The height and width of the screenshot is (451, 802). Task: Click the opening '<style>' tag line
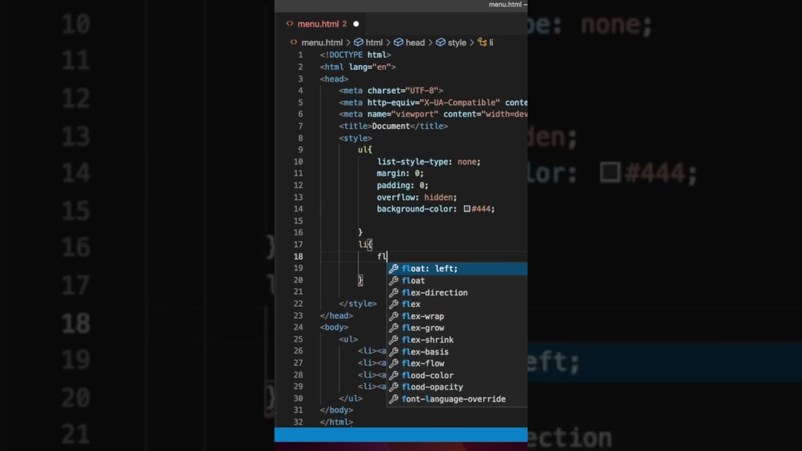coord(355,138)
